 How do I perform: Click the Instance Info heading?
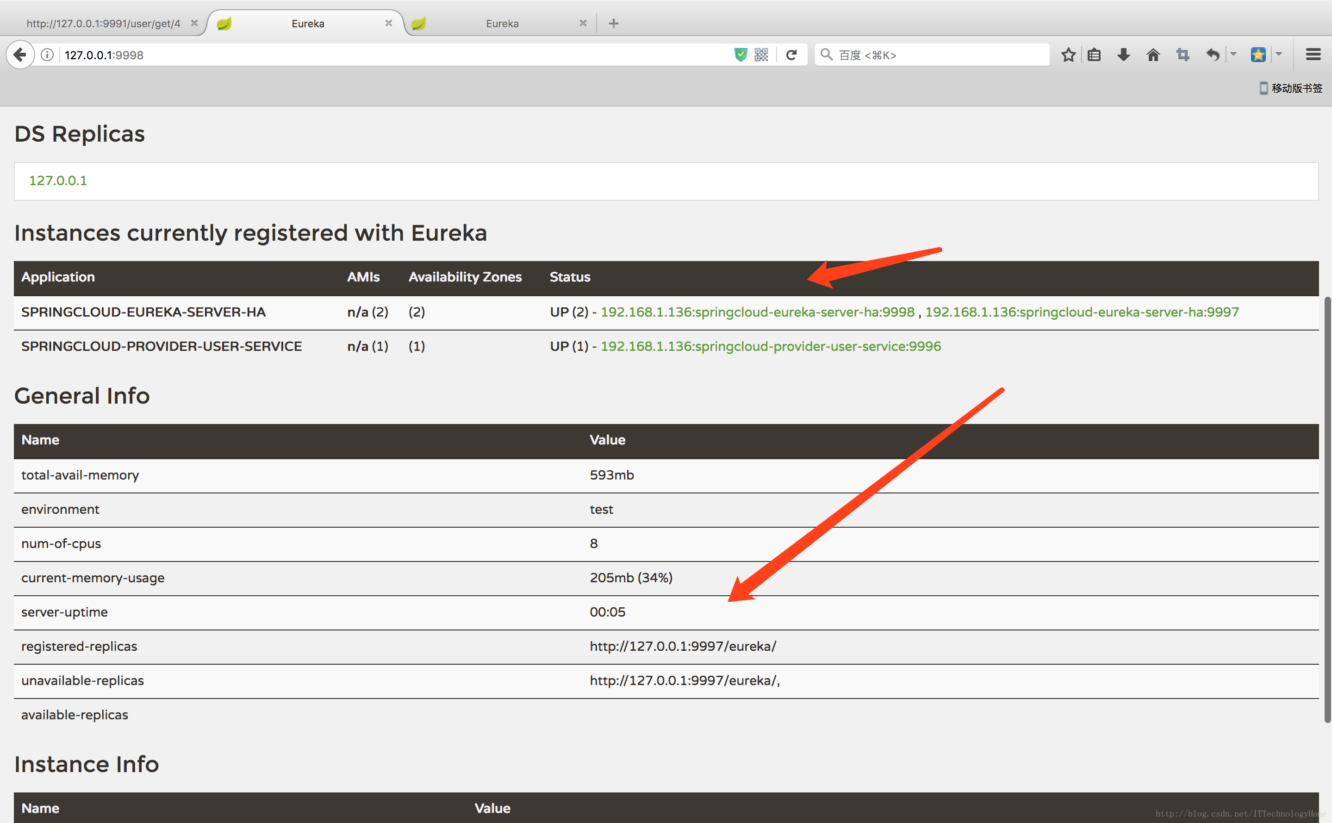pyautogui.click(x=87, y=764)
